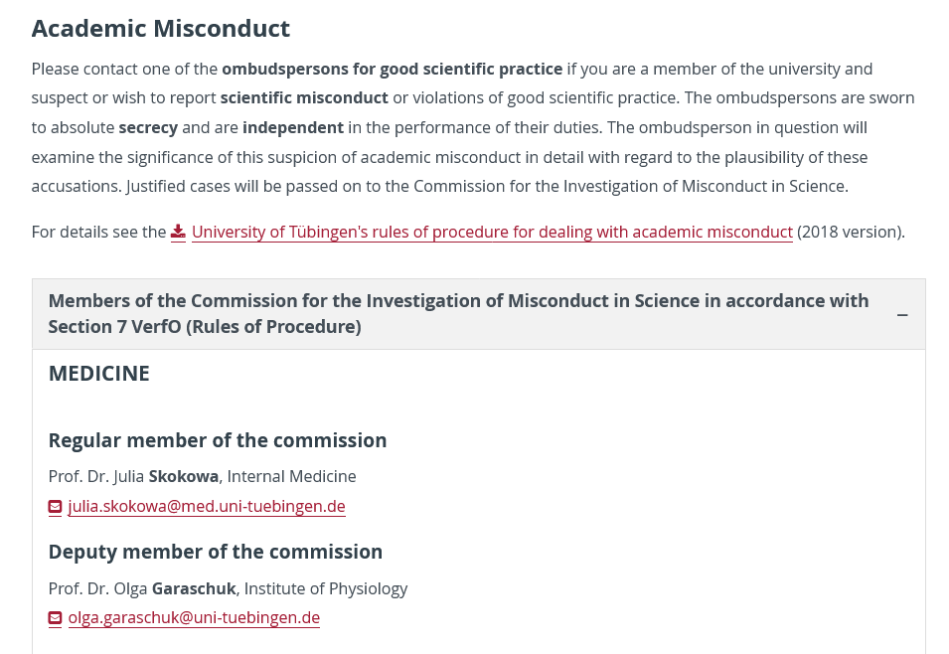Open University of Tübingen's rules of procedure link
The image size is (949, 654).
click(492, 232)
